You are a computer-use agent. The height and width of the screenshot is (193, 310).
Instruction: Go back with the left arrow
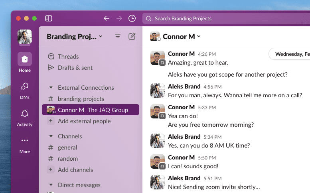click(107, 18)
